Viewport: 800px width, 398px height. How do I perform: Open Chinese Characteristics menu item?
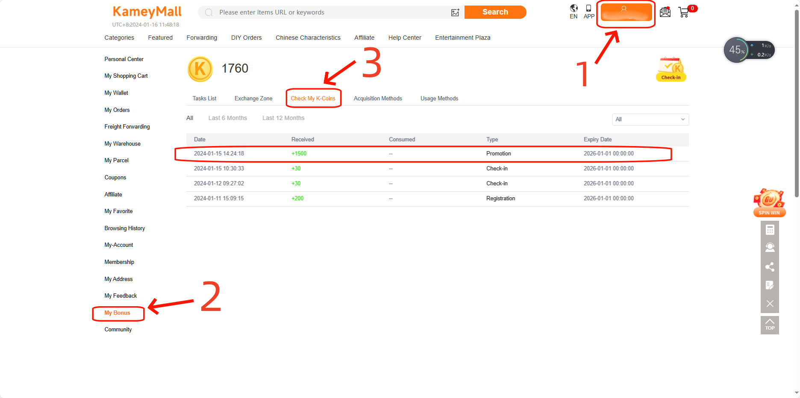(308, 38)
